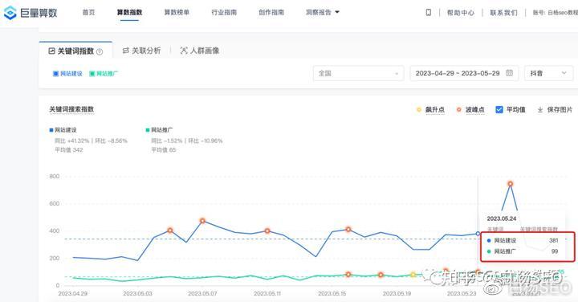Click the 2023.05.24 data point on blue line
The height and width of the screenshot is (302, 578).
pos(478,234)
